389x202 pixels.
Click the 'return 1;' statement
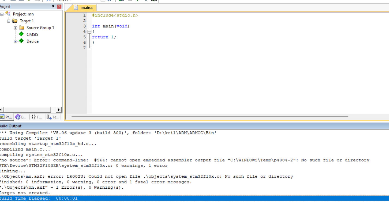pyautogui.click(x=104, y=37)
